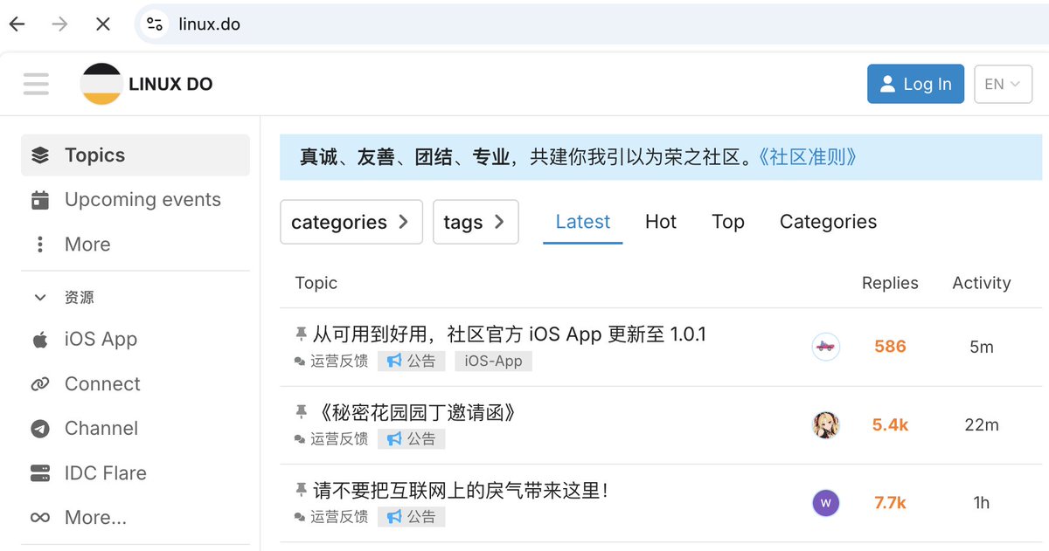Click the 1h activity time
1049x551 pixels.
click(982, 503)
